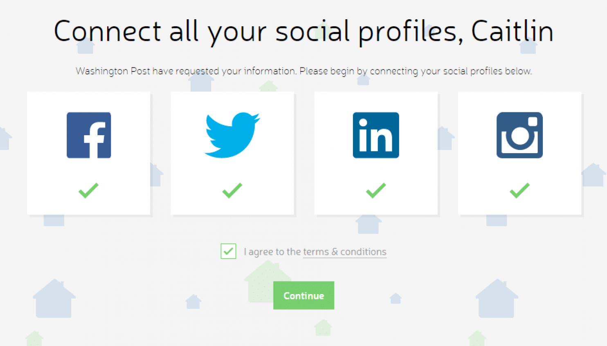This screenshot has height=346, width=607.
Task: Click the green checkmark under Twitter
Action: click(x=232, y=190)
